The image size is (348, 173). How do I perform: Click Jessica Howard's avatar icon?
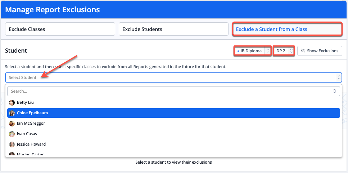point(12,145)
